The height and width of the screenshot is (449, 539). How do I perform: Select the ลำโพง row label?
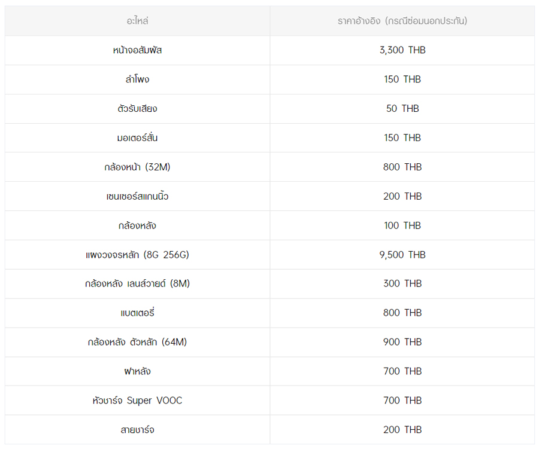pos(137,80)
